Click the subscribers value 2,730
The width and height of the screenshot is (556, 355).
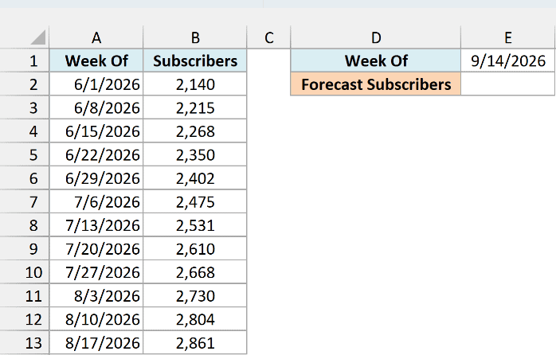tap(195, 295)
